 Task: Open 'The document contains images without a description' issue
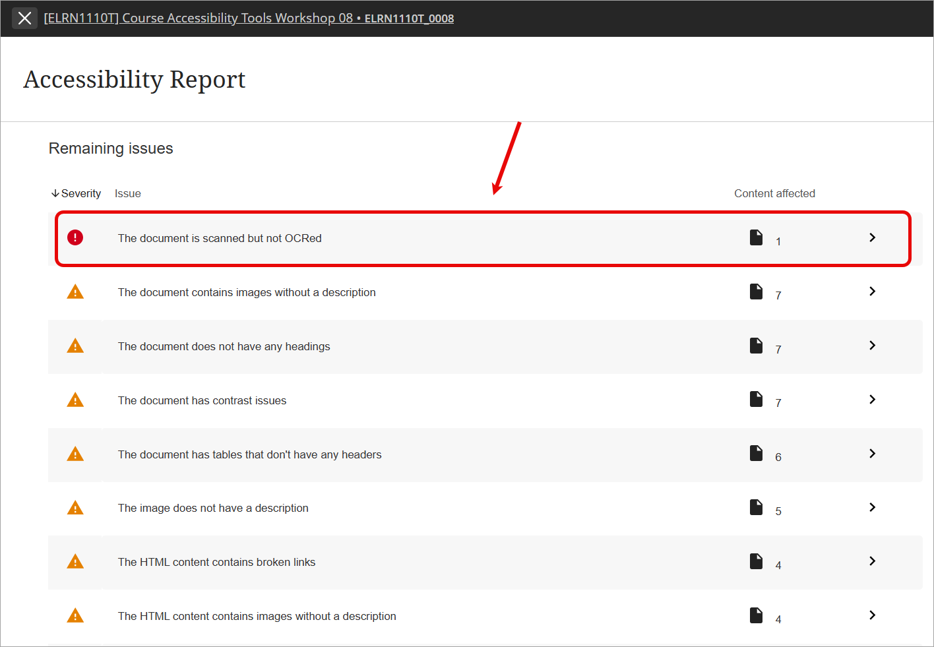pos(247,292)
